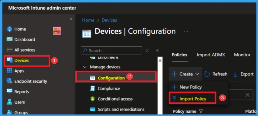Viewport: 258px width, 116px height.
Task: Click the Enrollment text in blade menu
Action: click(x=108, y=58)
